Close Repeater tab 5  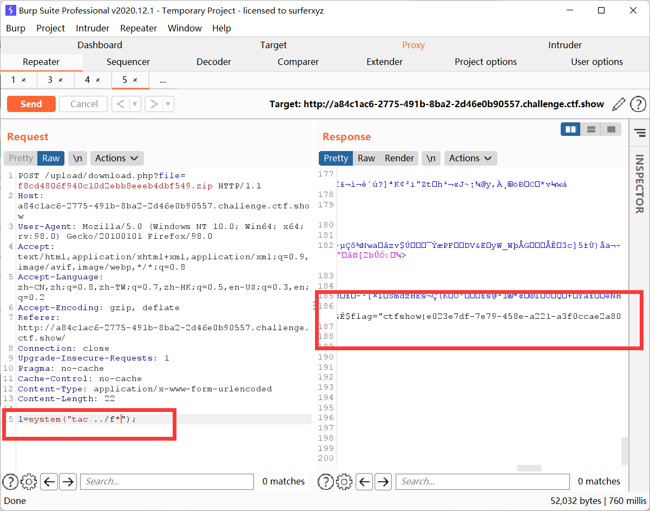pyautogui.click(x=135, y=80)
